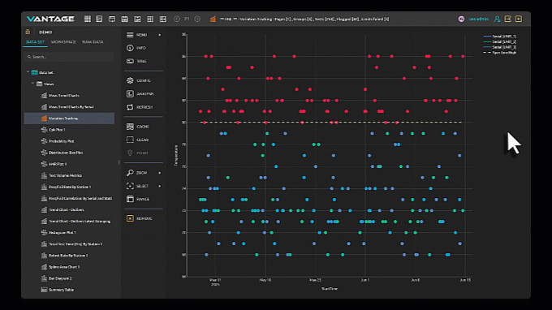Click the round user avatar beside secadmin
Image resolution: width=552 pixels, height=310 pixels.
461,19
